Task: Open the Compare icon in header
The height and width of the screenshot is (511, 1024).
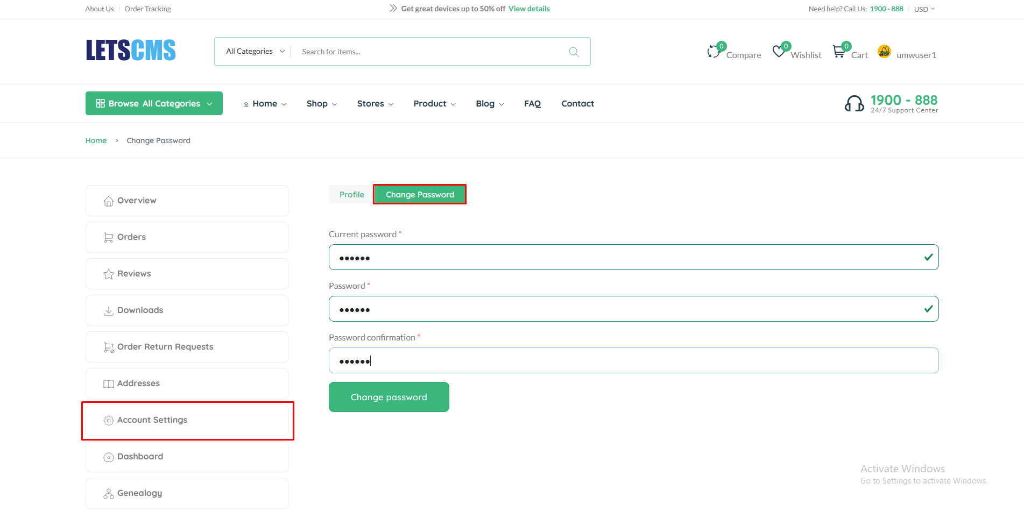Action: (x=715, y=52)
